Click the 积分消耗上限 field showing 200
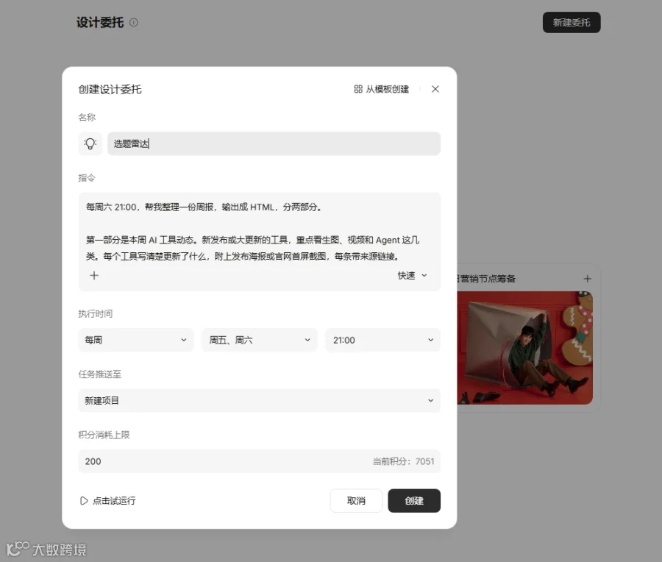Viewport: 662px width, 562px height. coord(259,461)
